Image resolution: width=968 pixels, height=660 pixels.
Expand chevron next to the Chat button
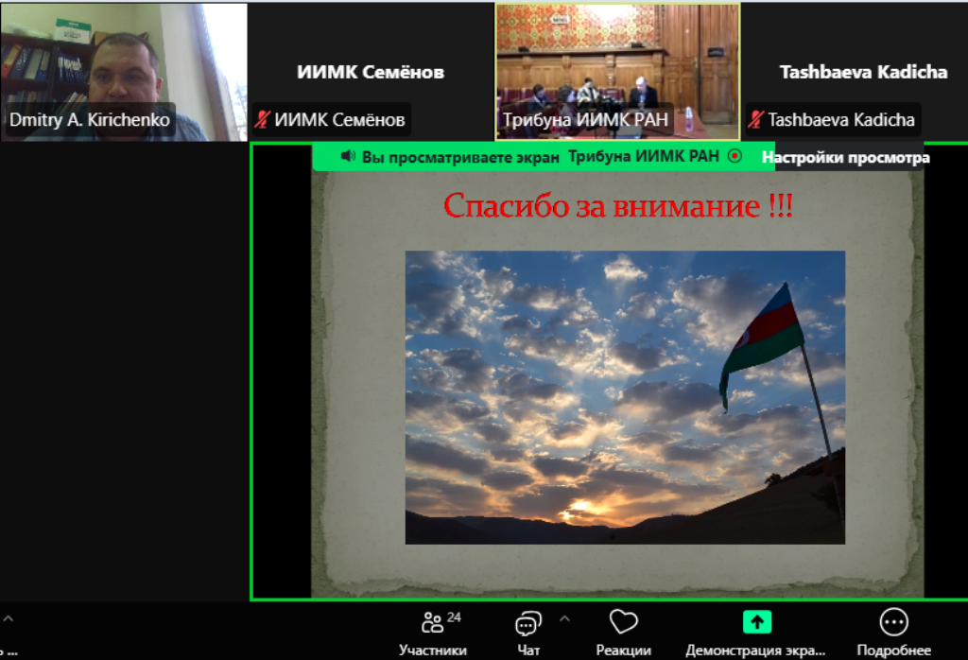pyautogui.click(x=565, y=619)
